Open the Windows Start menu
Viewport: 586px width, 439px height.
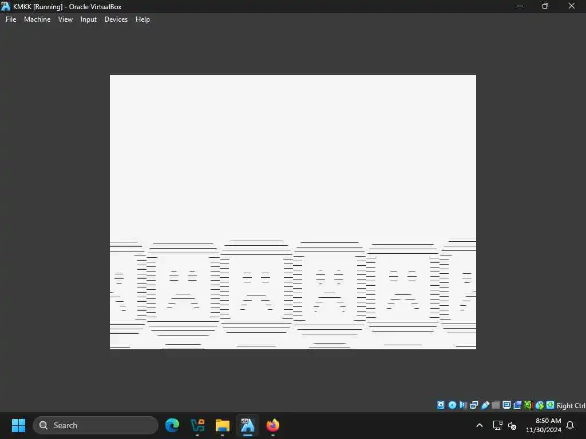pyautogui.click(x=19, y=425)
